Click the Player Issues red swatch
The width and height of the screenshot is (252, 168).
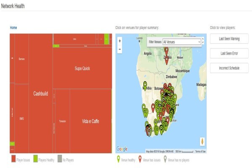(x=13, y=159)
